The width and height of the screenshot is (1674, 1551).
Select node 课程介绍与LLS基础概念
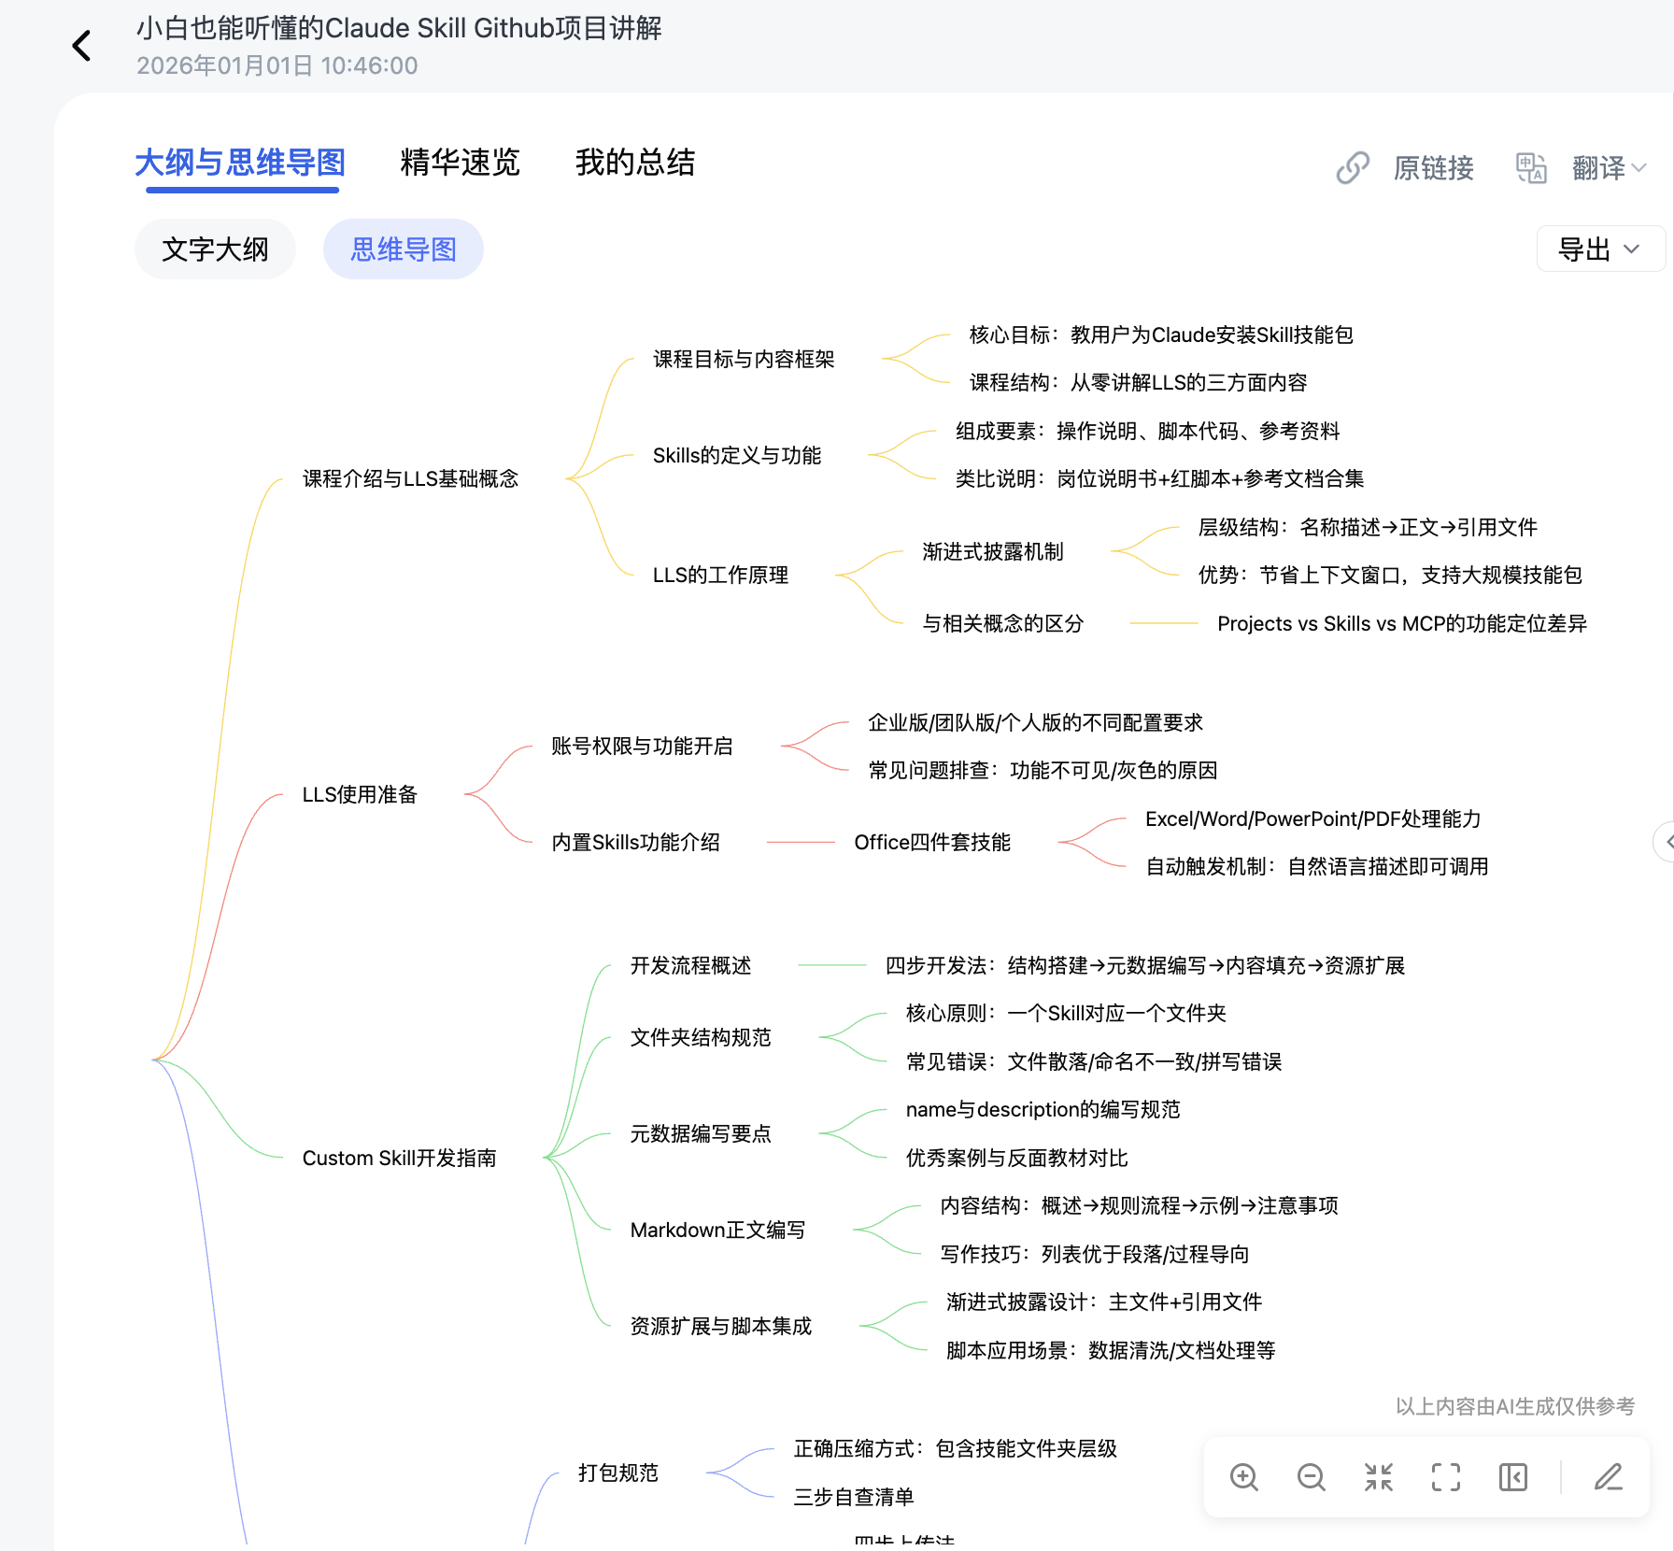[x=410, y=478]
